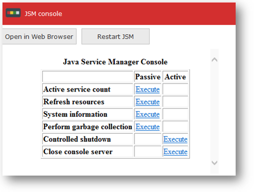
Task: Open console in Web Browser
Action: (x=39, y=36)
